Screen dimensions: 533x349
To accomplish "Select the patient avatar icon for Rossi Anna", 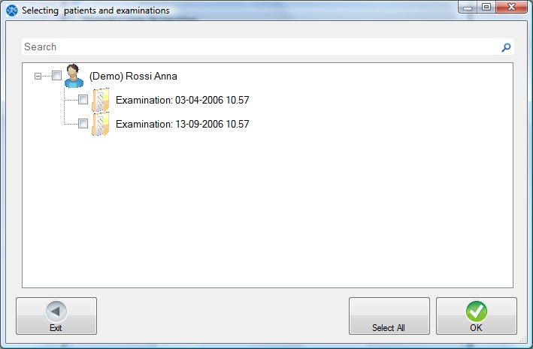I will 74,76.
